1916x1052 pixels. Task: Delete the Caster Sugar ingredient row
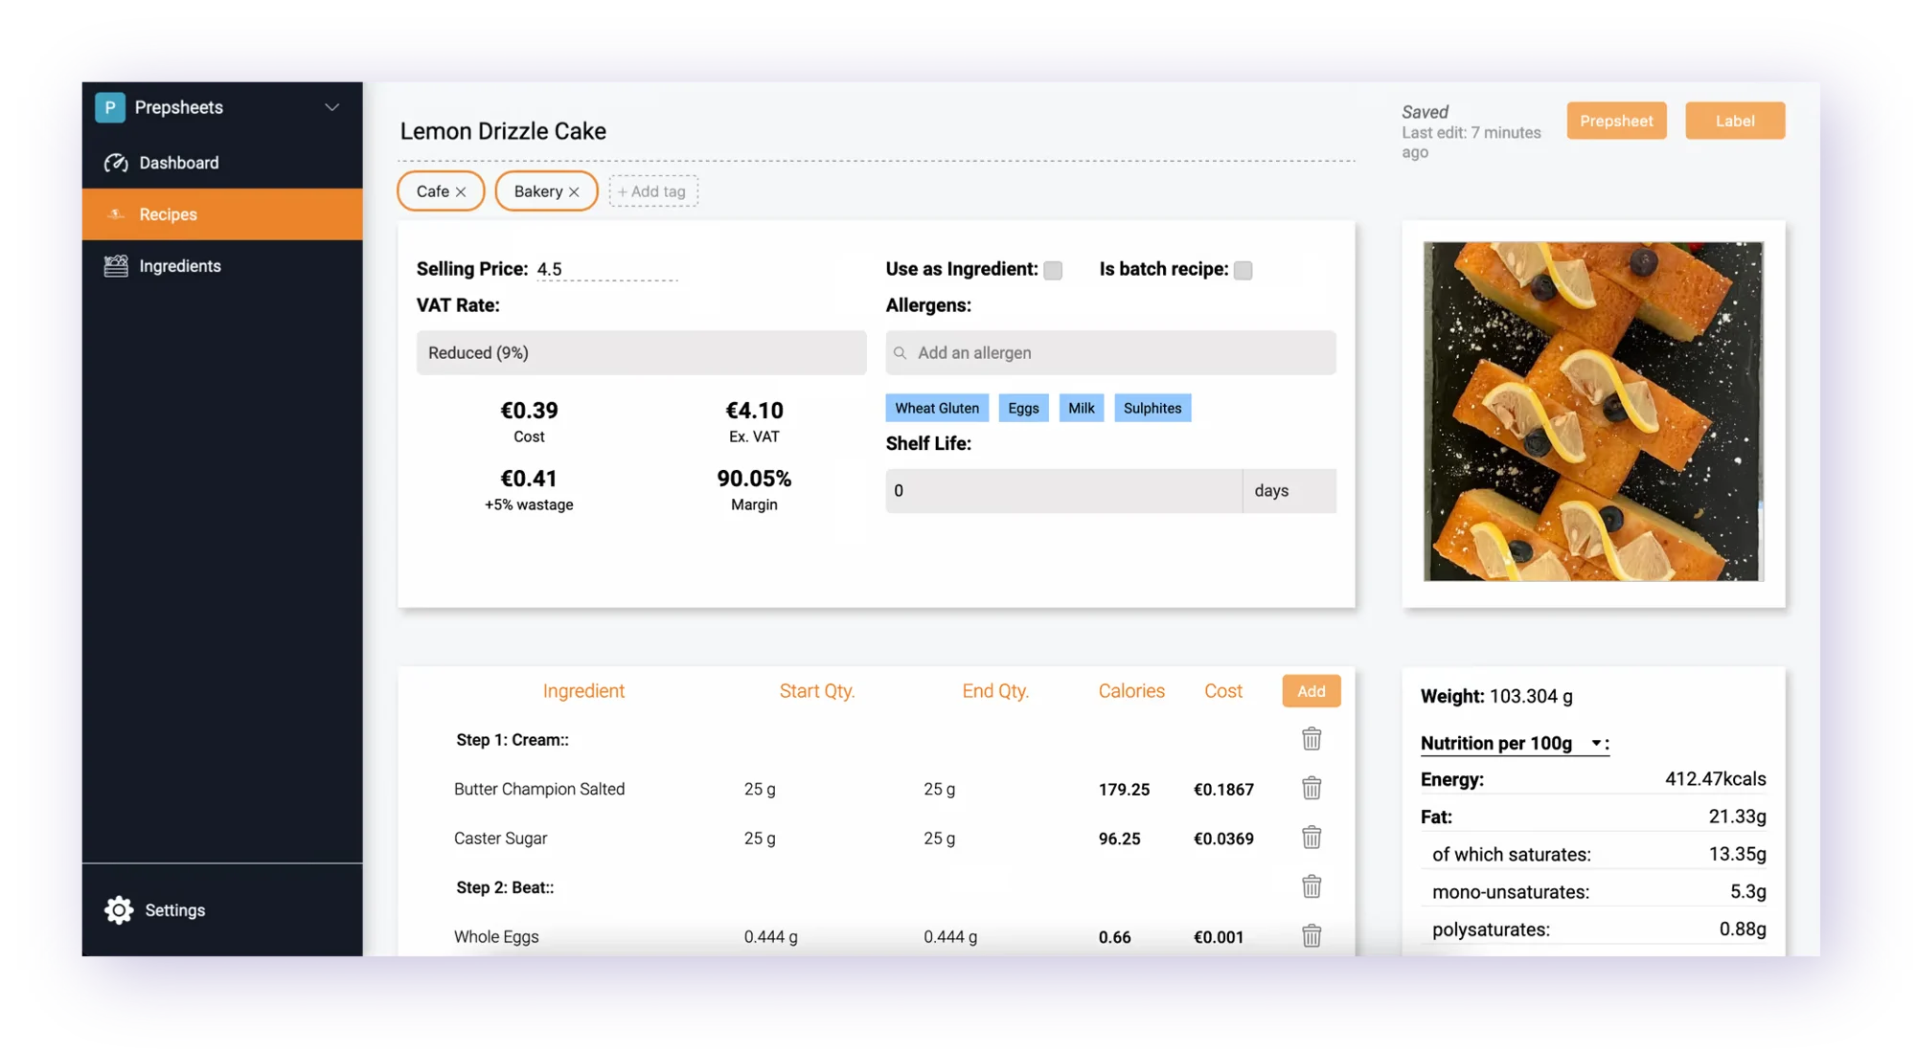(1312, 837)
